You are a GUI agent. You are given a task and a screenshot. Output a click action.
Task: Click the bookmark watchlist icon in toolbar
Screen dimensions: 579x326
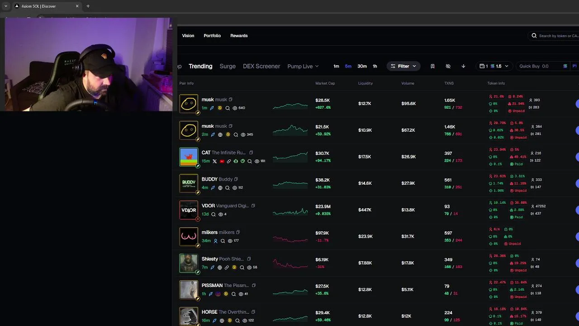coord(432,66)
